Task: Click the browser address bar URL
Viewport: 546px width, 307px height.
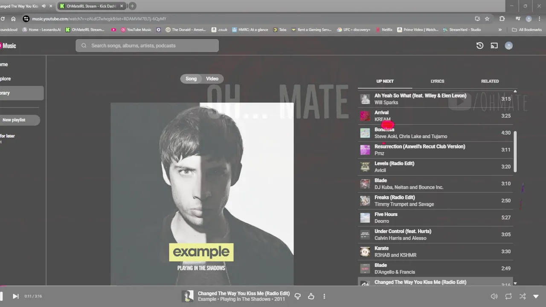Action: point(99,19)
